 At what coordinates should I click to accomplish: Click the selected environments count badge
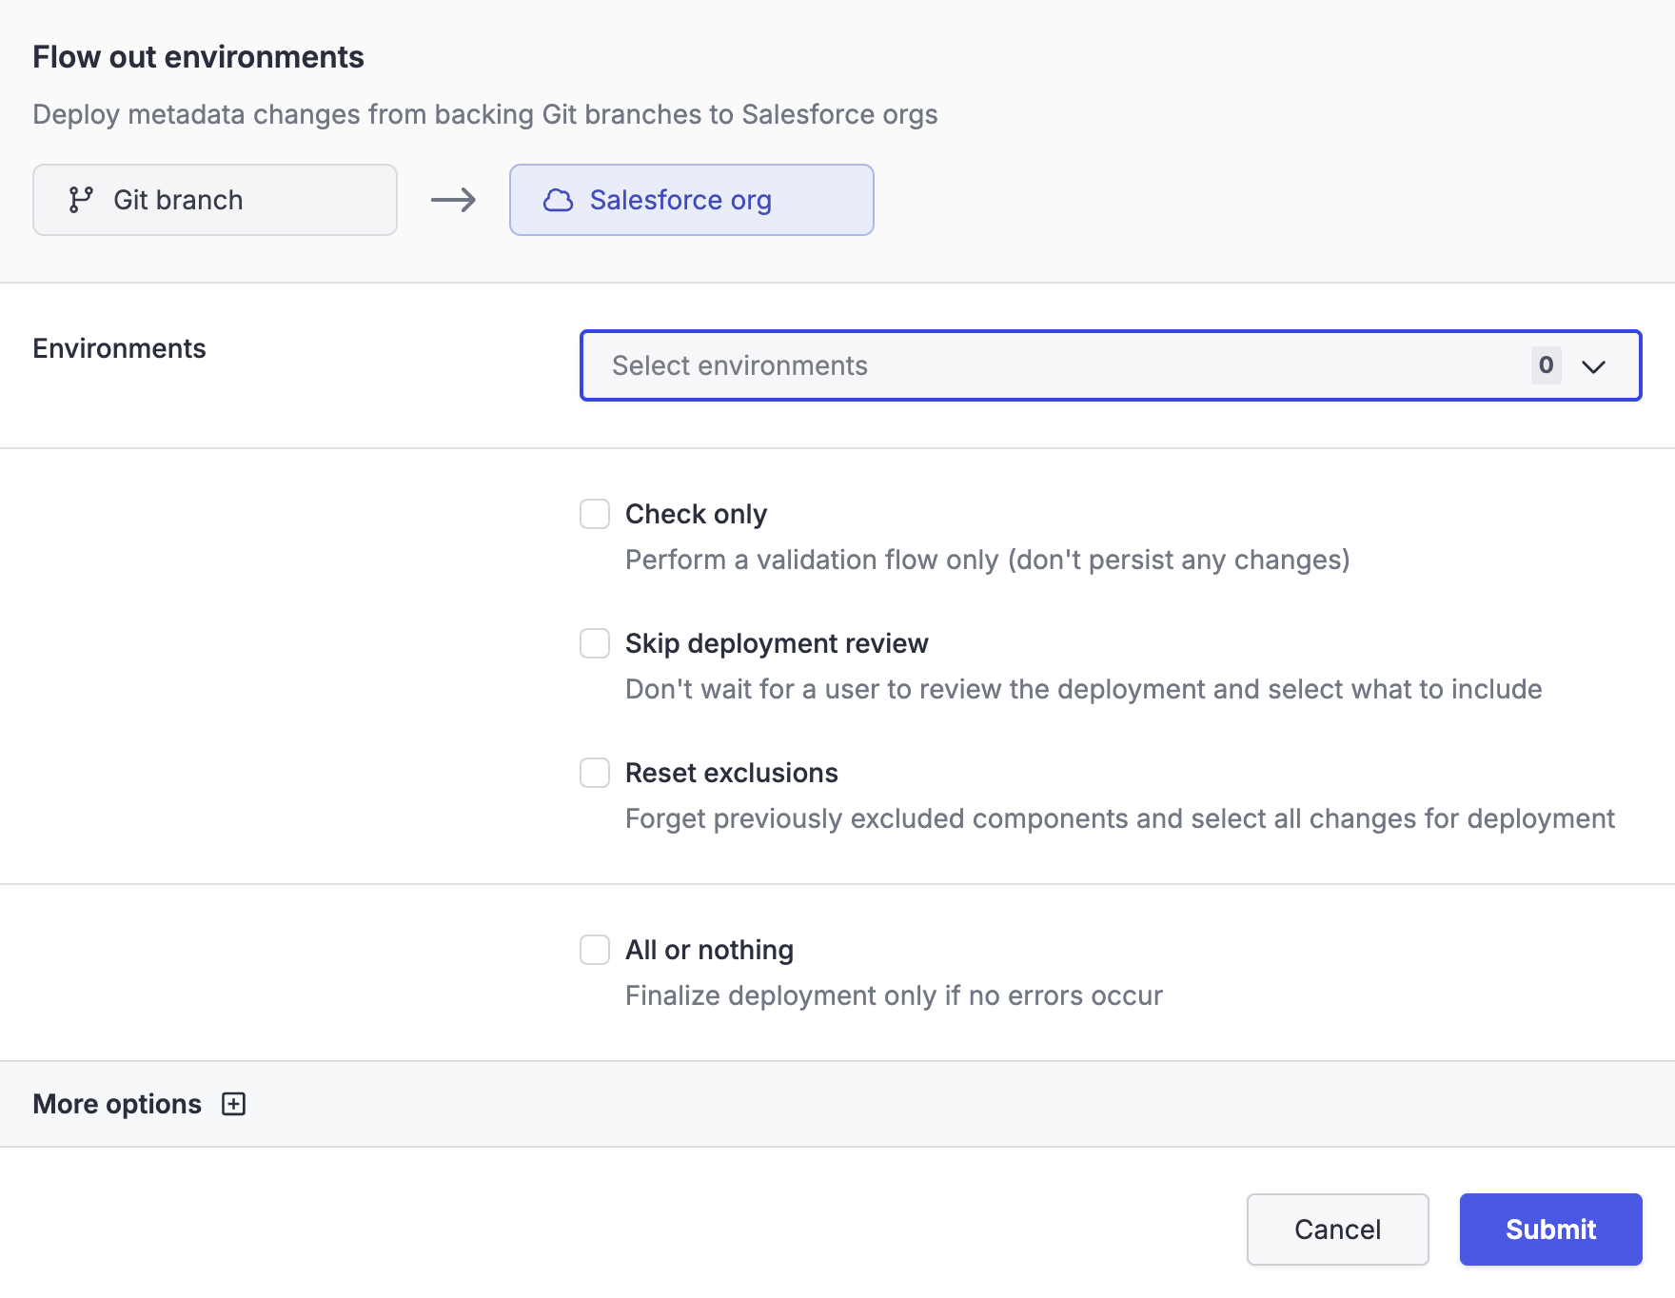click(x=1546, y=365)
